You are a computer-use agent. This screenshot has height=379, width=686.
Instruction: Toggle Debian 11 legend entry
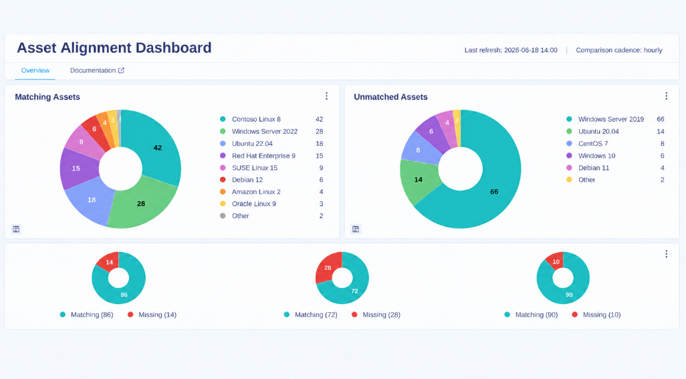click(615, 168)
